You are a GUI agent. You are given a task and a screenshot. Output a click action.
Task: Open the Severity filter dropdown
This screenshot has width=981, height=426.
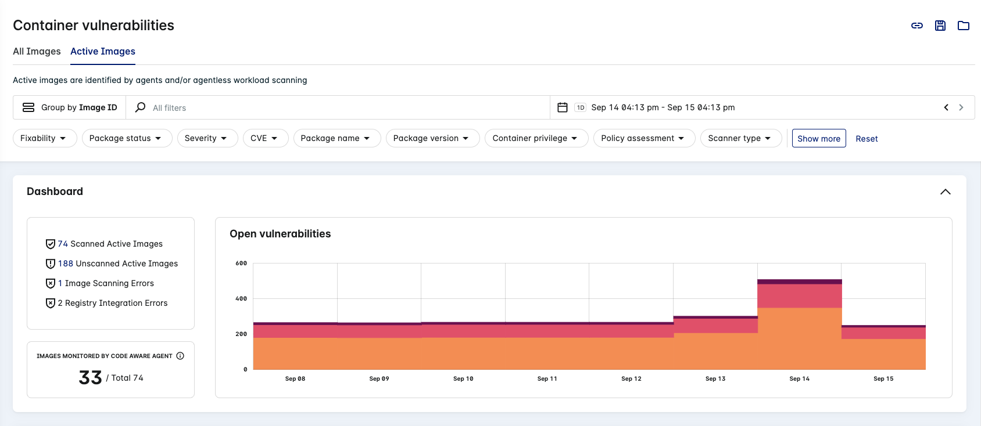coord(207,138)
